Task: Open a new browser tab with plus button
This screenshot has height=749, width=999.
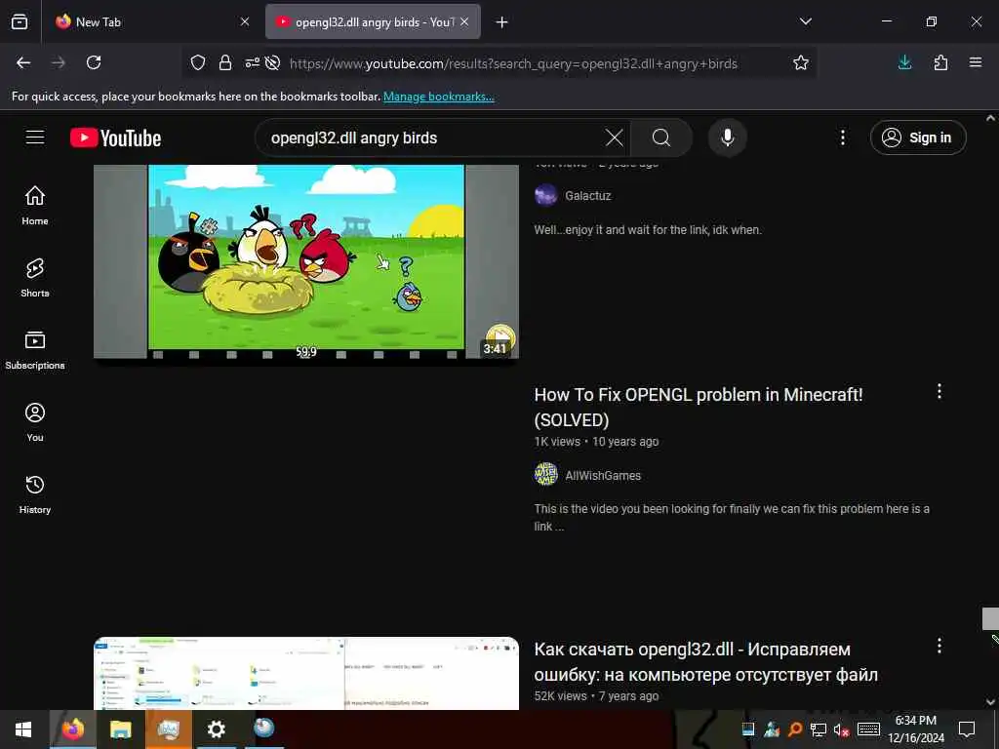Action: (502, 22)
